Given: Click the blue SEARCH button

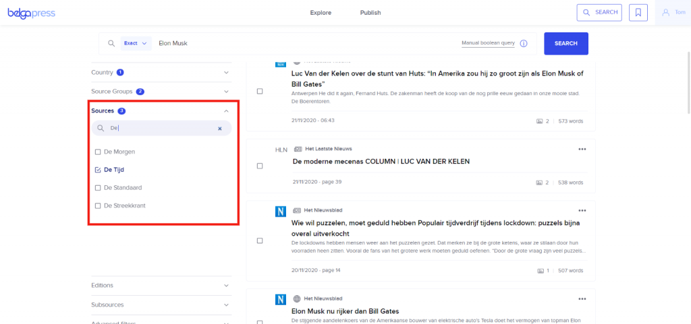Looking at the screenshot, I should pos(566,44).
